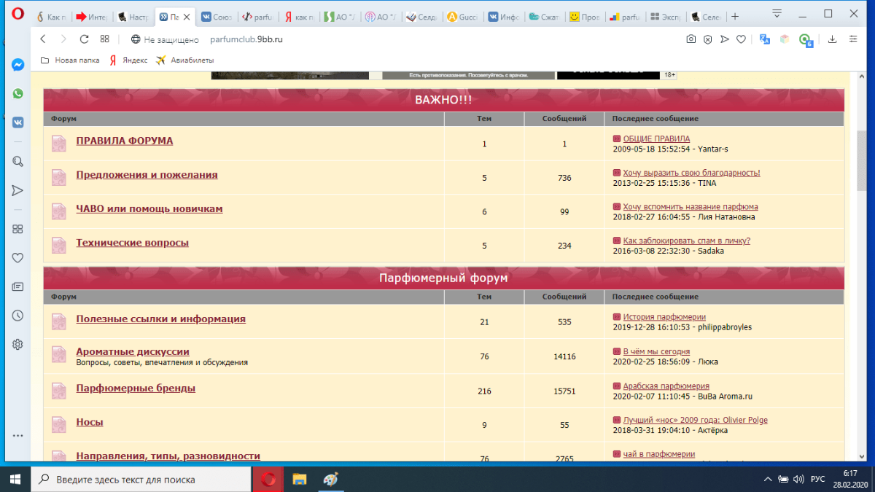Open the Авиабилеты bookmark in bookmarks bar
Image resolution: width=875 pixels, height=492 pixels.
pyautogui.click(x=189, y=60)
